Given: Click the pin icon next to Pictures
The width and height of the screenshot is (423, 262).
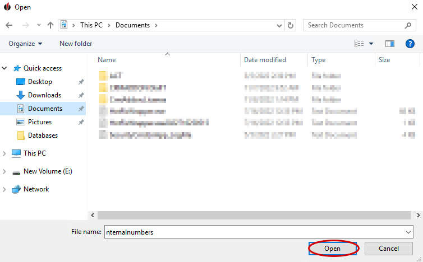Looking at the screenshot, I should (81, 122).
